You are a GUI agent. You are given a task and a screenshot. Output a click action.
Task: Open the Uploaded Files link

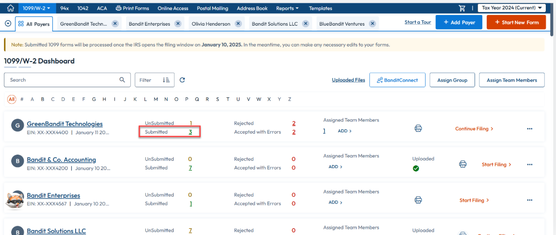point(348,80)
